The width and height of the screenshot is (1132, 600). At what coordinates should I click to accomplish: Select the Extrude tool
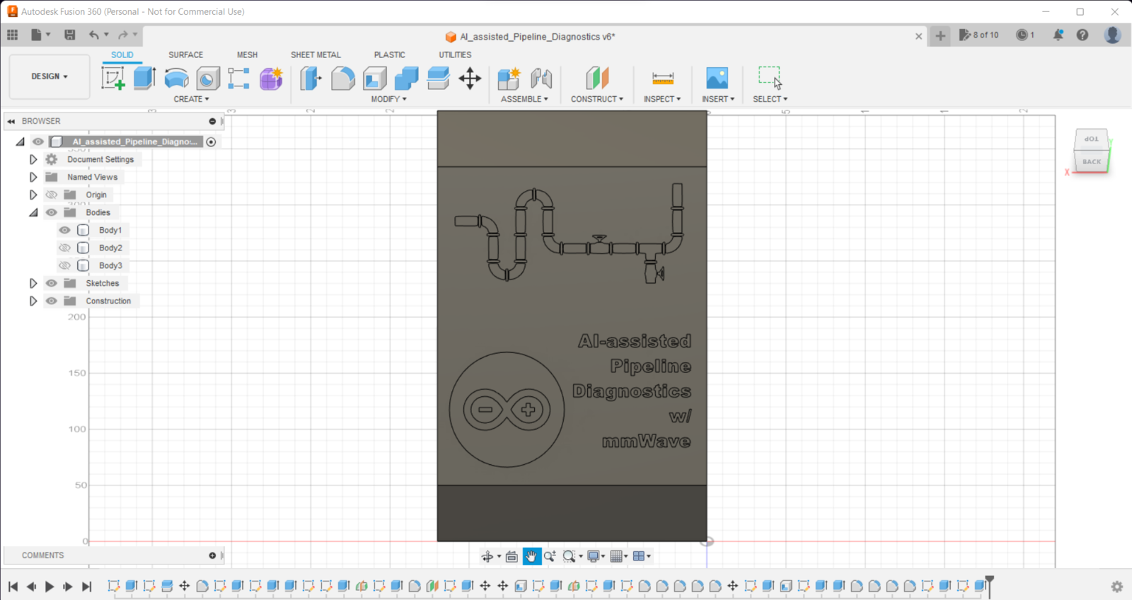[x=144, y=78]
